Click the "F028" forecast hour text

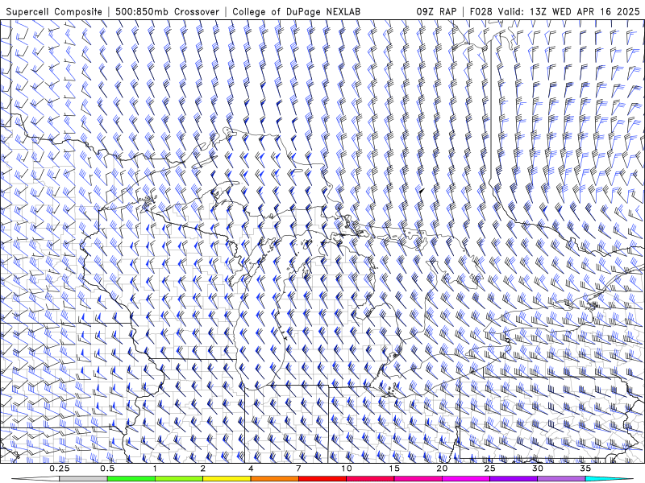coord(481,12)
